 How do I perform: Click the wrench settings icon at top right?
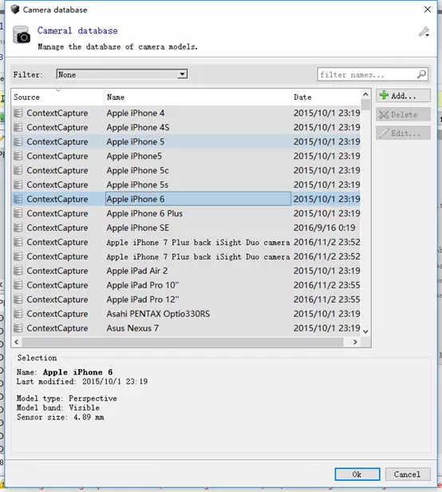click(424, 32)
